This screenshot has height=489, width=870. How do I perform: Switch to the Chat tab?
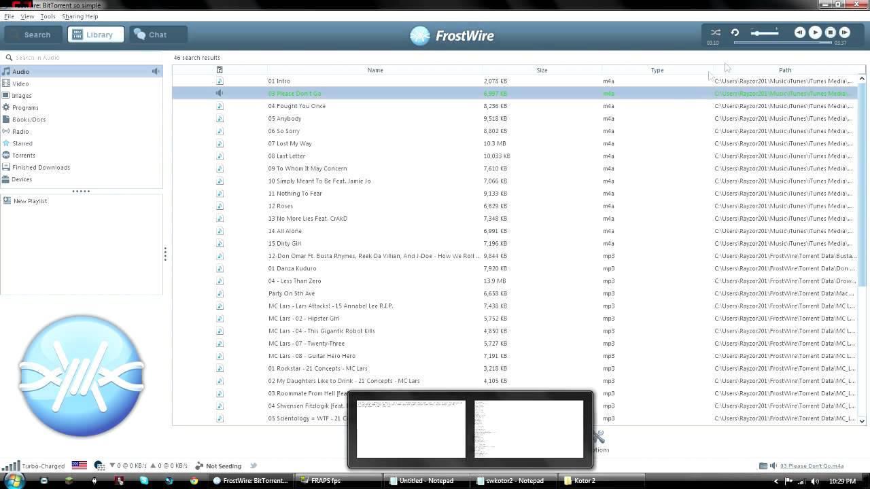click(x=158, y=35)
